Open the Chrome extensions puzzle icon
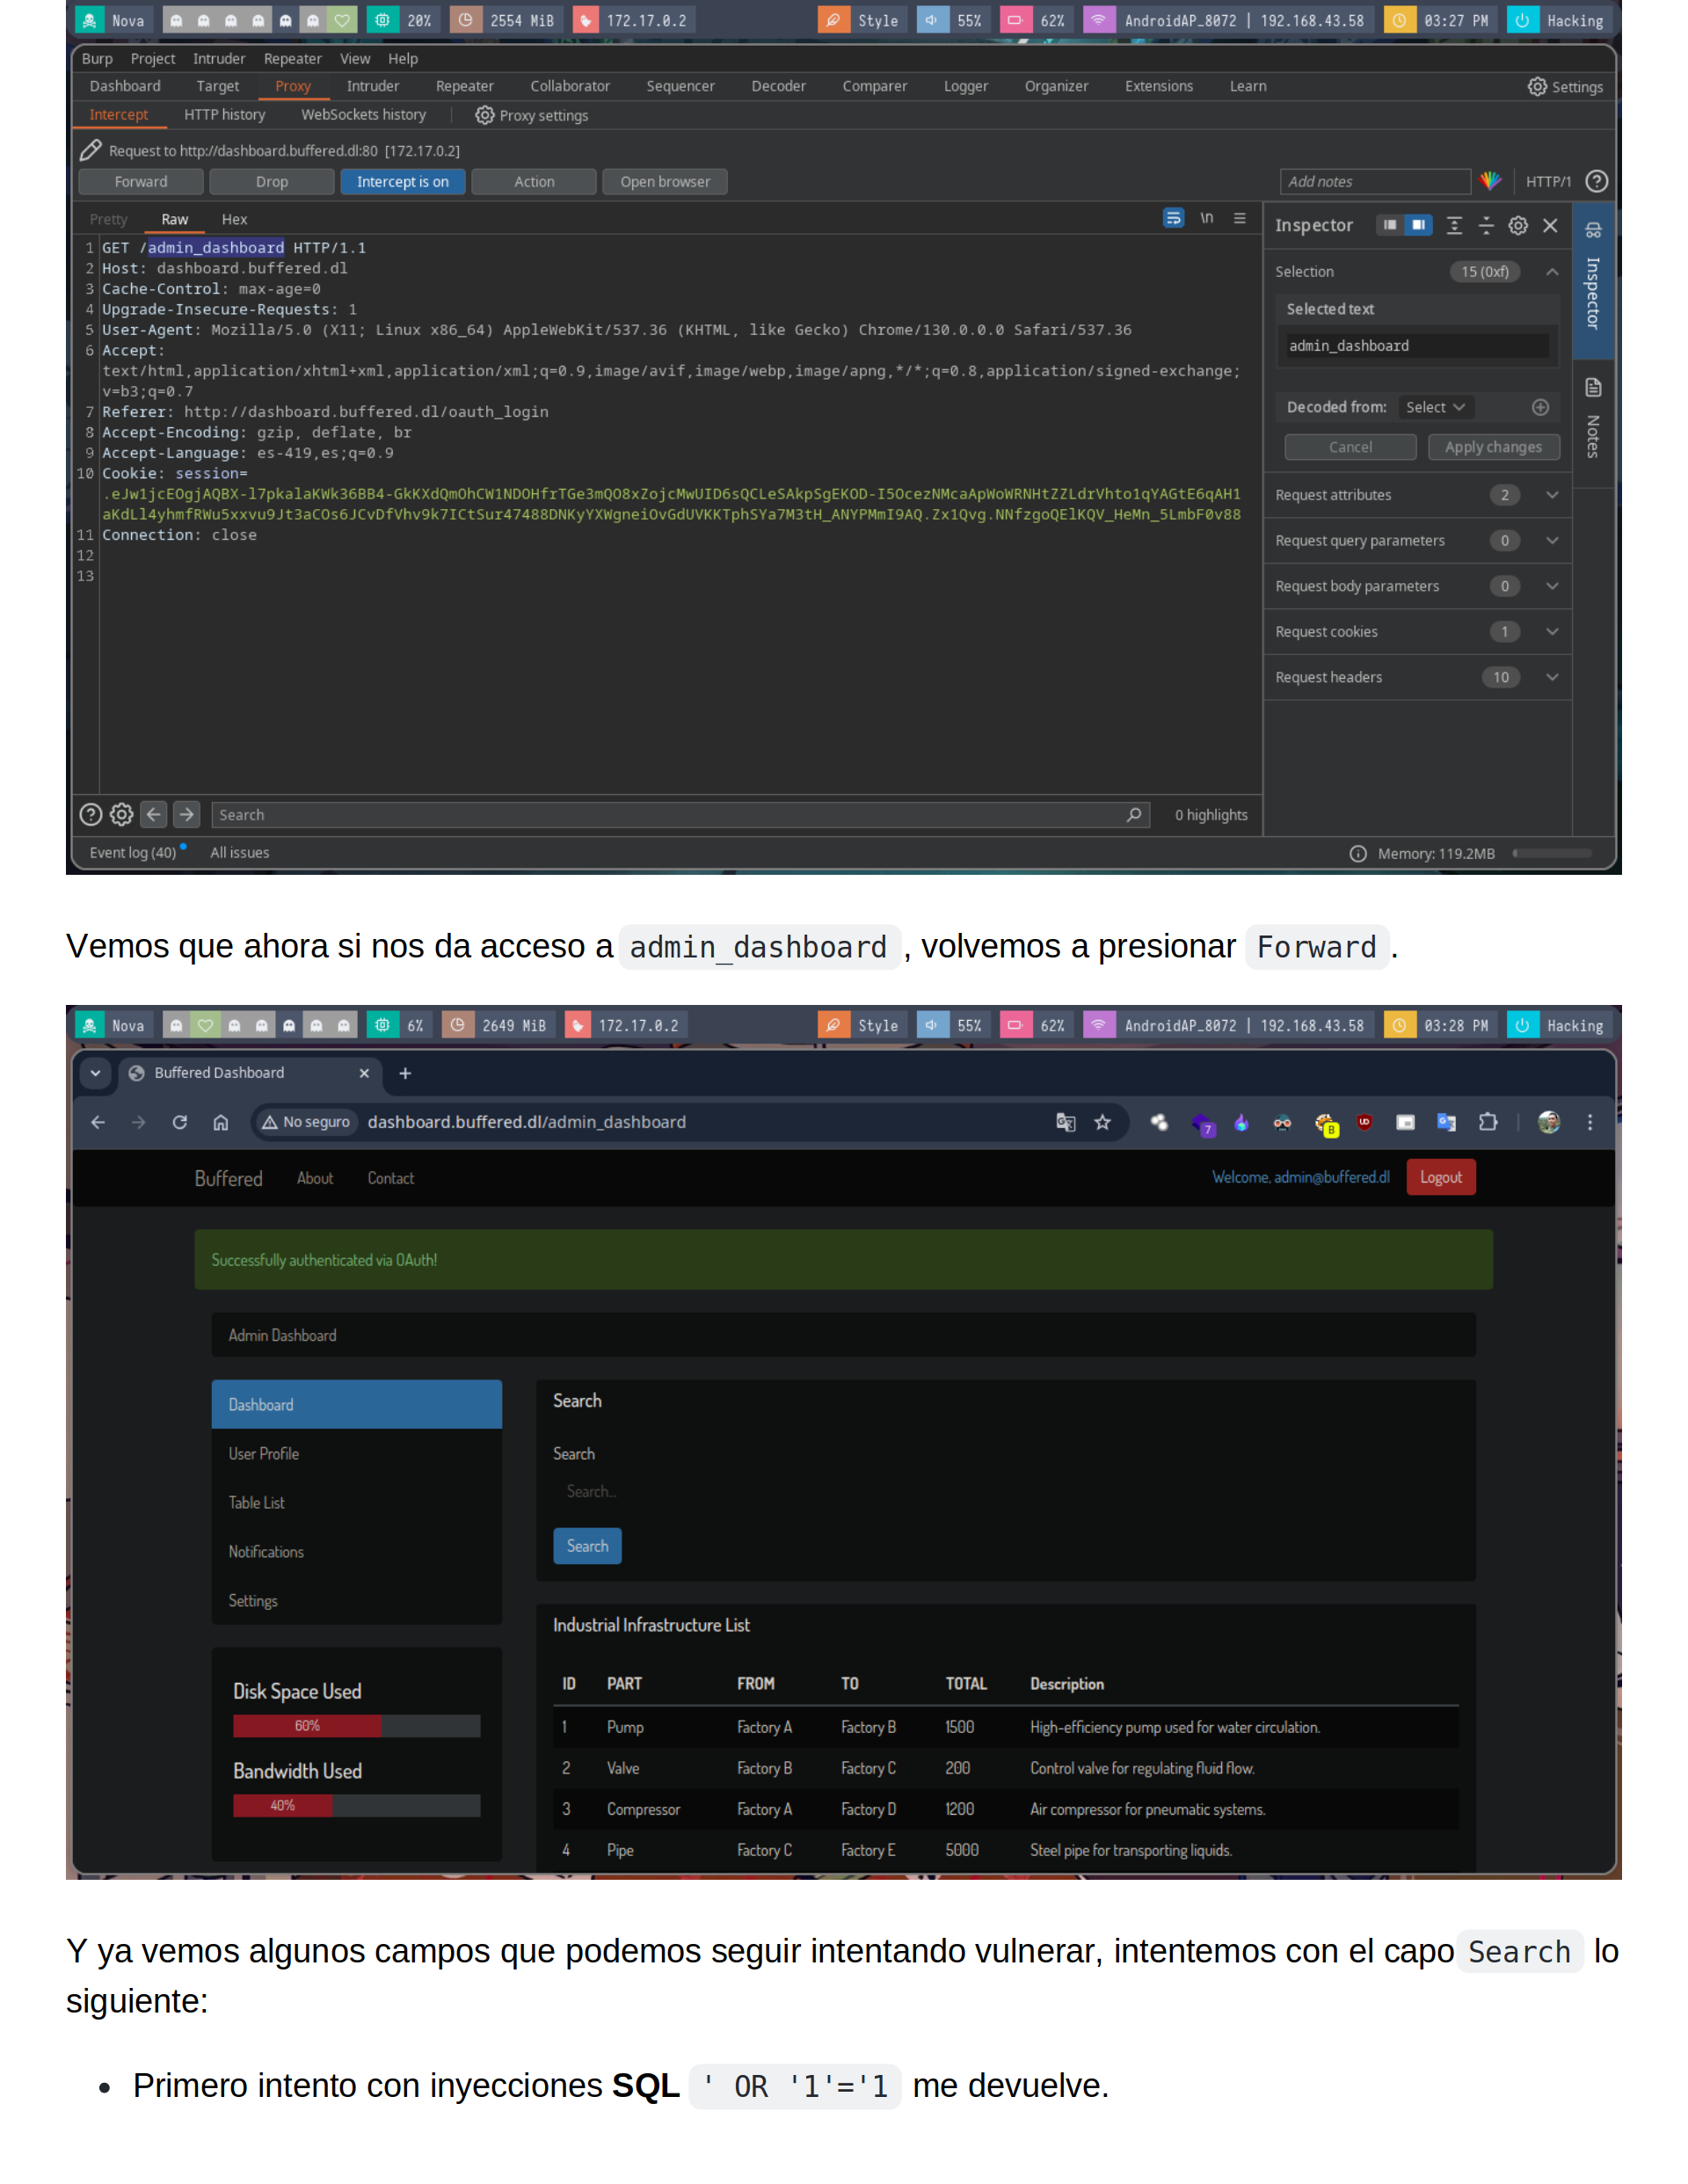Image resolution: width=1688 pixels, height=2184 pixels. (x=1488, y=1122)
